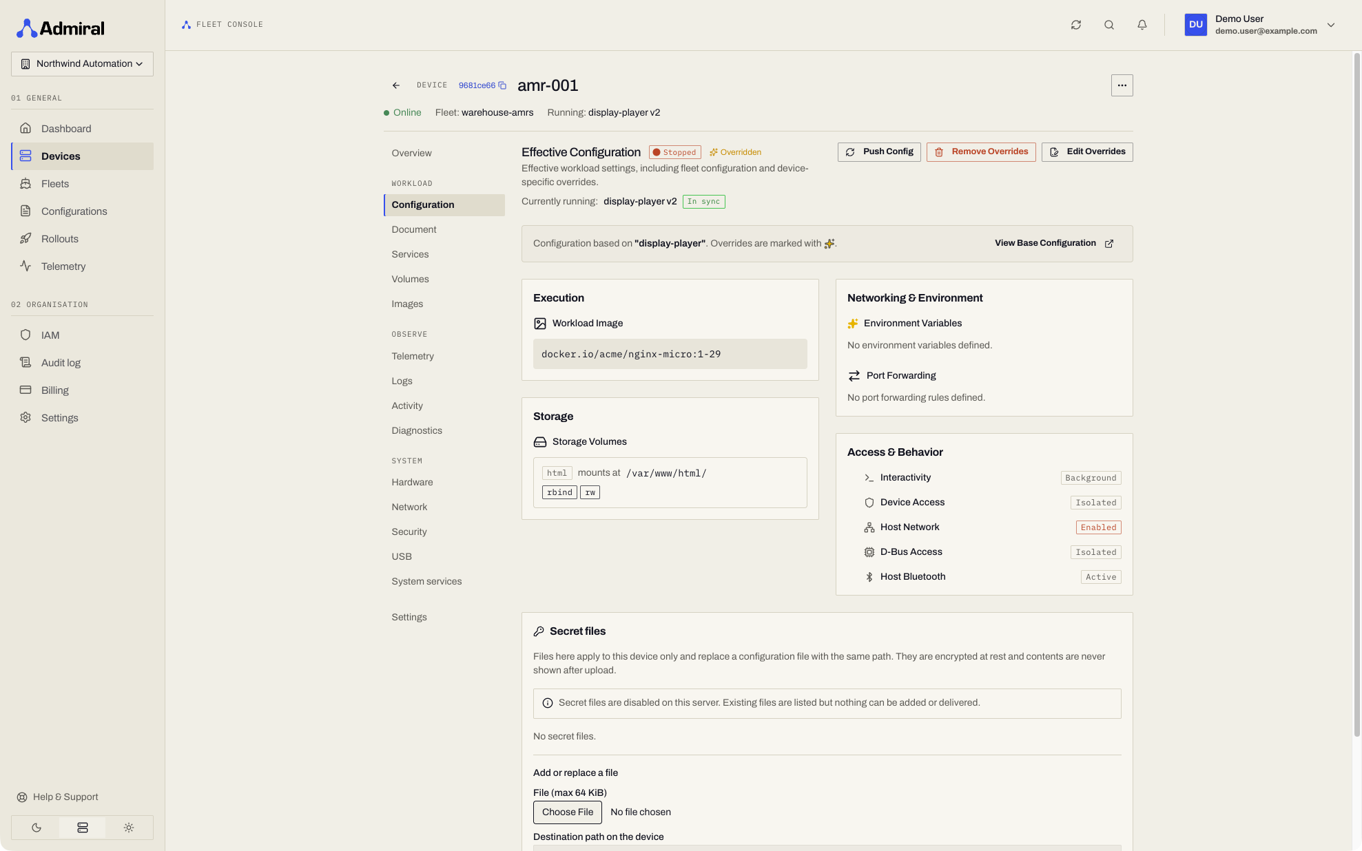Switch to Document tab
The image size is (1362, 851).
point(444,230)
